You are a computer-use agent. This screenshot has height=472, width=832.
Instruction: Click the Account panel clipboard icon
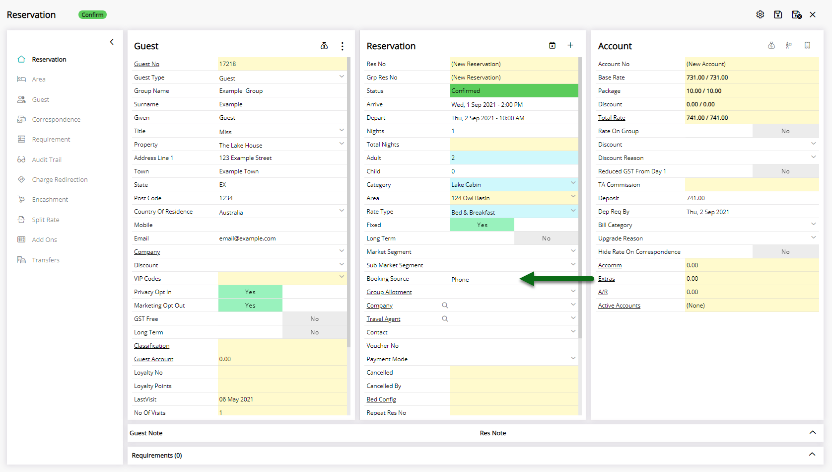tap(807, 45)
